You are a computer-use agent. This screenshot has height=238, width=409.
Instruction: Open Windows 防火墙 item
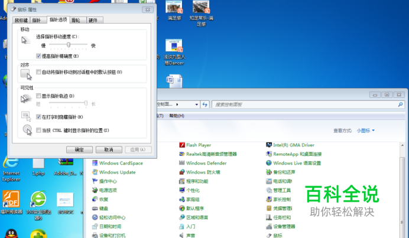(x=200, y=172)
